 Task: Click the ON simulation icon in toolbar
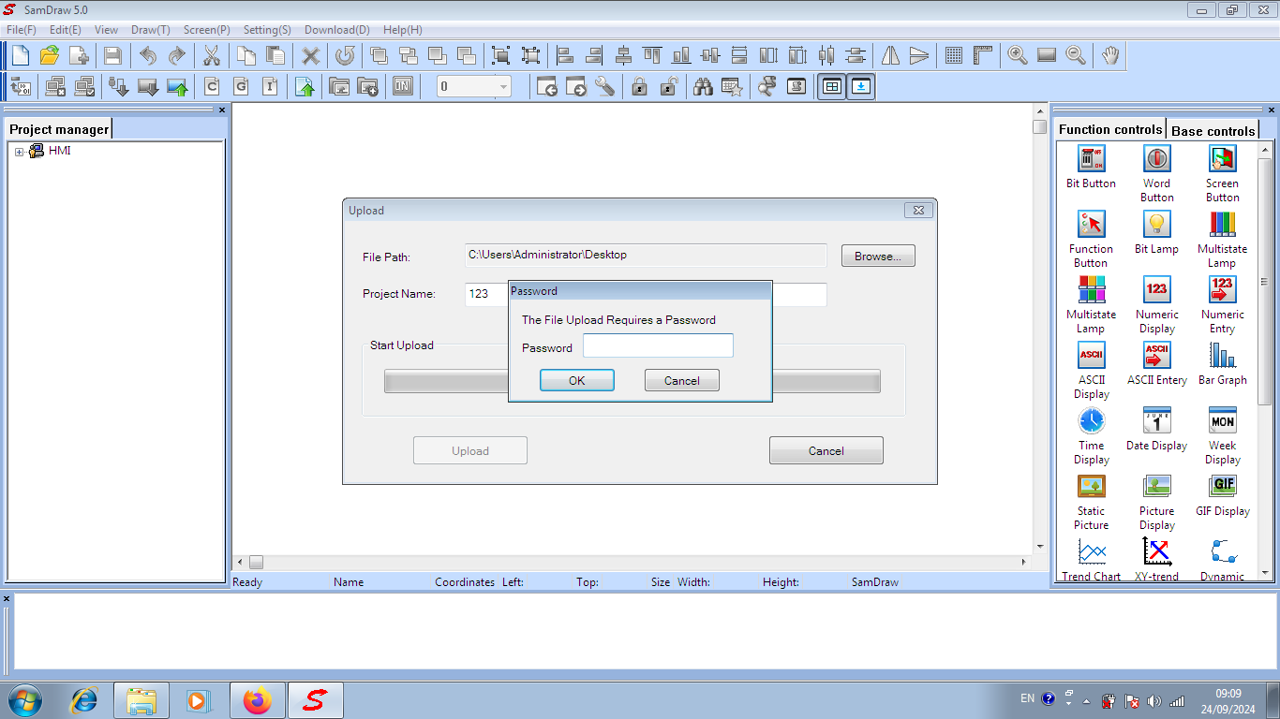(x=403, y=87)
